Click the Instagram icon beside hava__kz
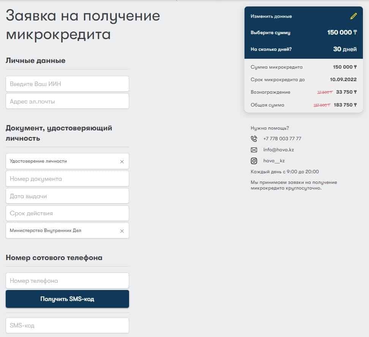The image size is (369, 337). [x=254, y=161]
